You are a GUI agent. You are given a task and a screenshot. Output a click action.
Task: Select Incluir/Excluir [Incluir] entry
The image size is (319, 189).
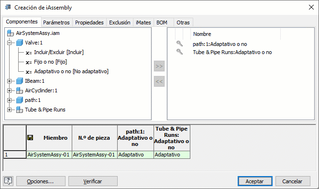coord(59,52)
